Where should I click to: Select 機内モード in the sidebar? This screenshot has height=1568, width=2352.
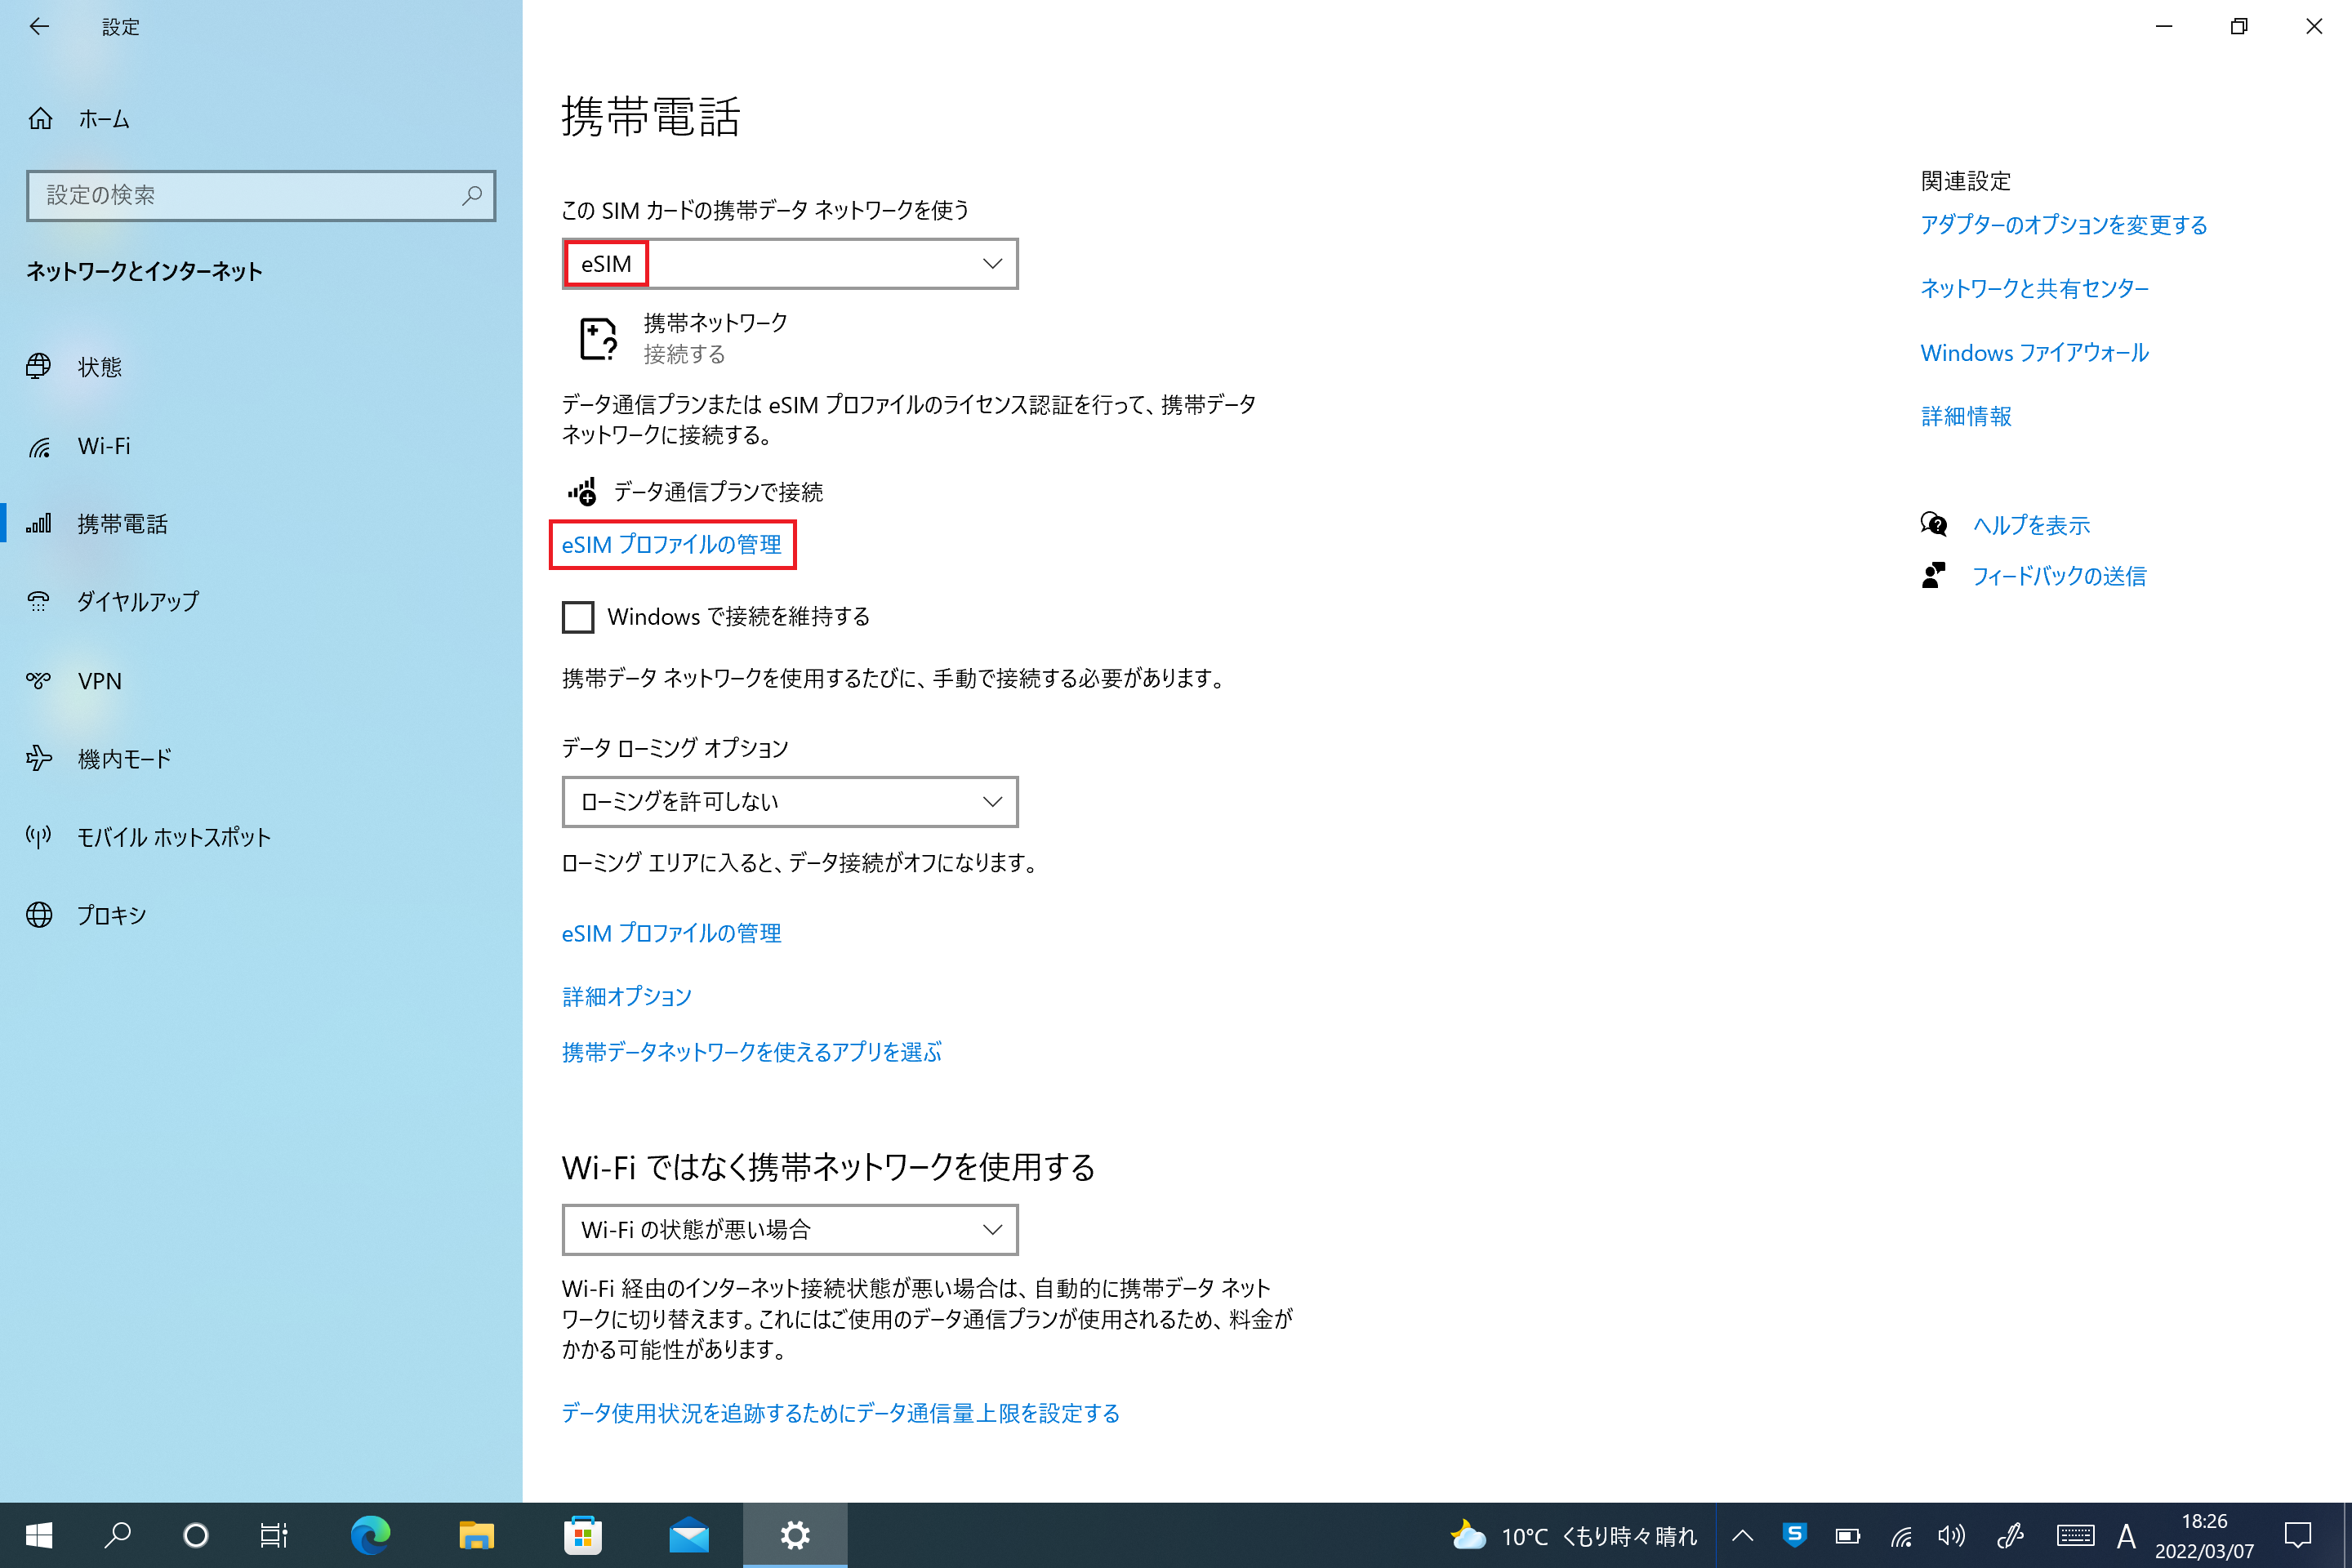124,759
